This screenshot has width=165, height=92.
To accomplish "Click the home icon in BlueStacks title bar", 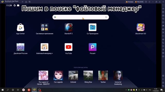I will [x=26, y=2].
